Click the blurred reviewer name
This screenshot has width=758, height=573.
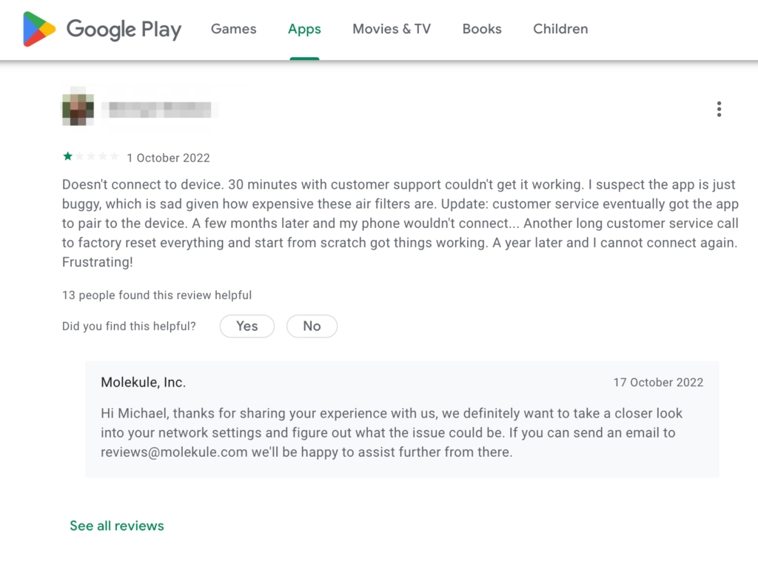click(x=160, y=110)
